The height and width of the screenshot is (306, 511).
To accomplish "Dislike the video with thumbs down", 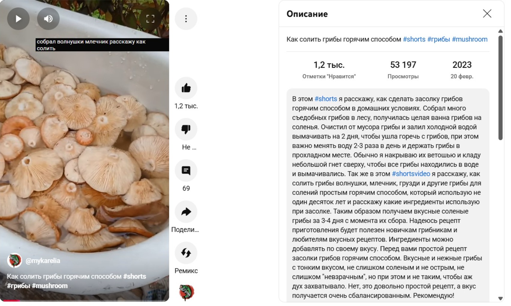I will click(186, 129).
